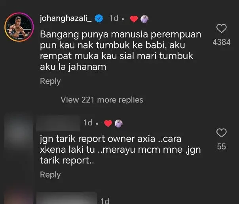The image size is (239, 204).
Task: Like johanghazali_'s comment with heart icon
Action: [222, 28]
